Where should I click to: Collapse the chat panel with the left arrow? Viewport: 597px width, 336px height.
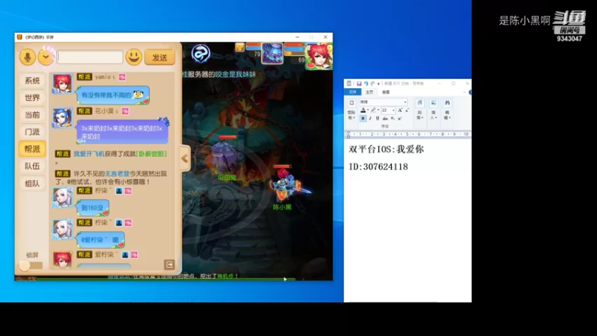184,158
